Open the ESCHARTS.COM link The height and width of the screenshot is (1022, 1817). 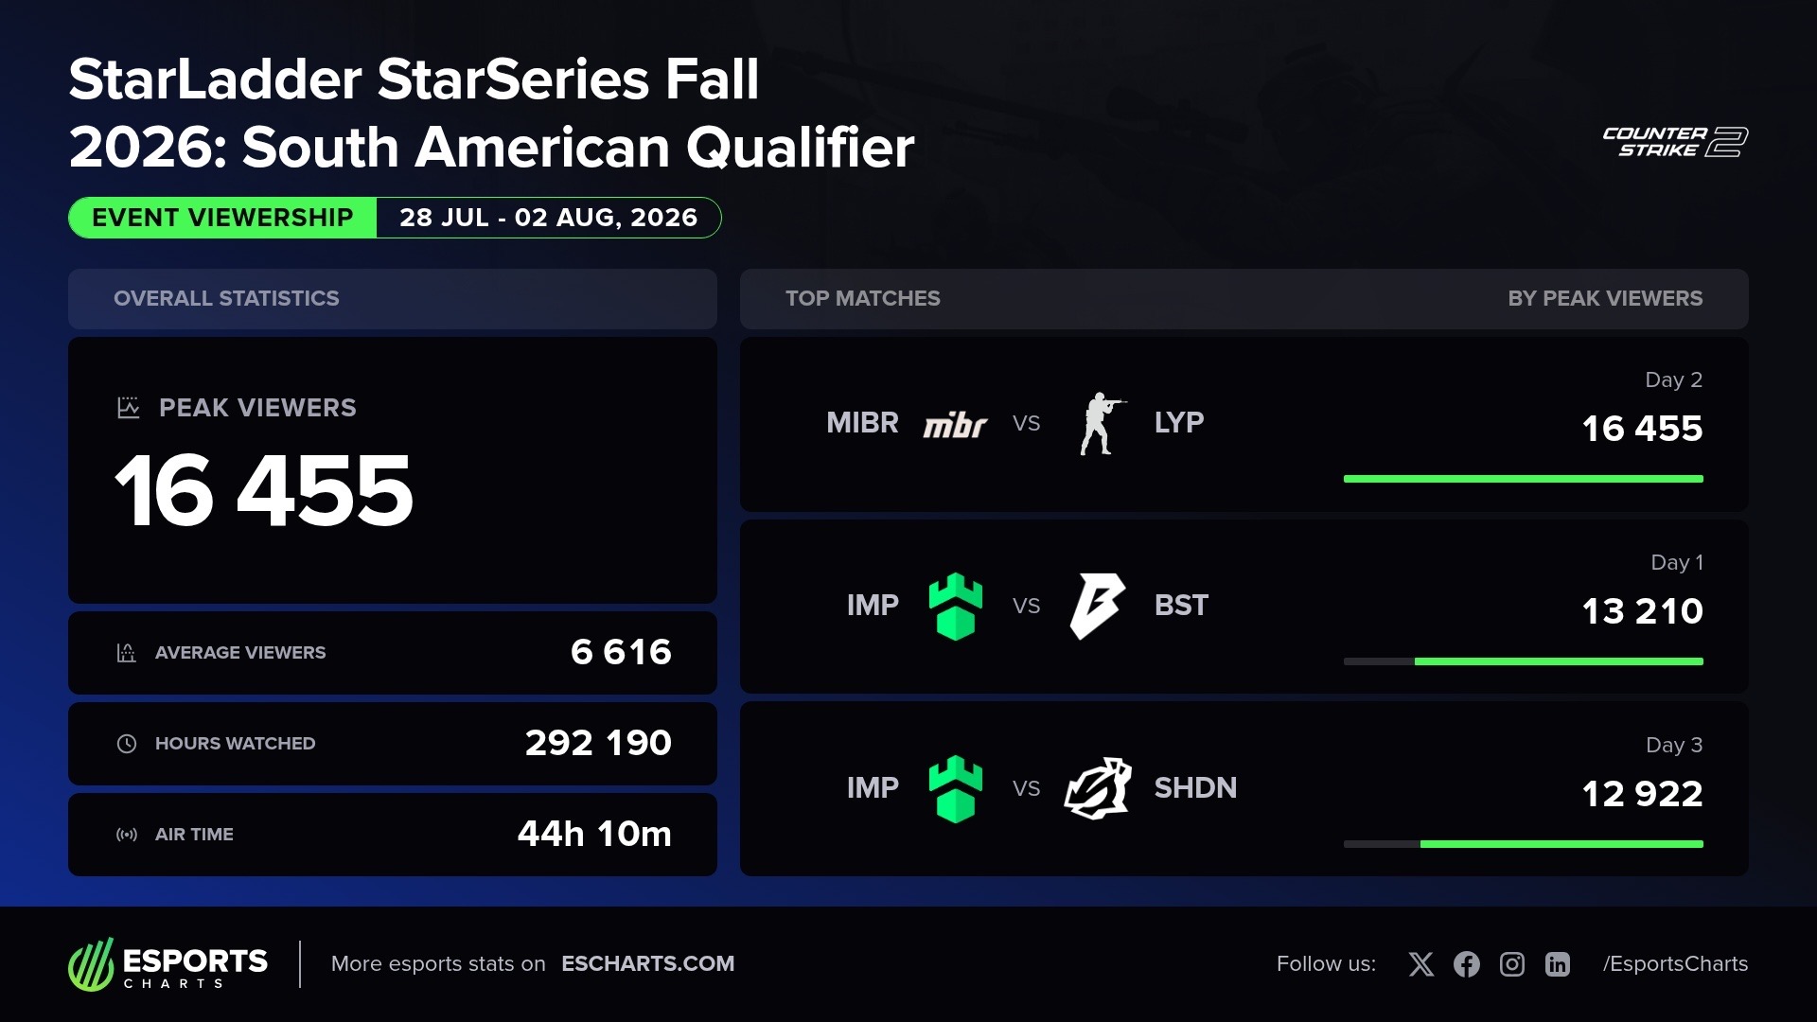647,964
